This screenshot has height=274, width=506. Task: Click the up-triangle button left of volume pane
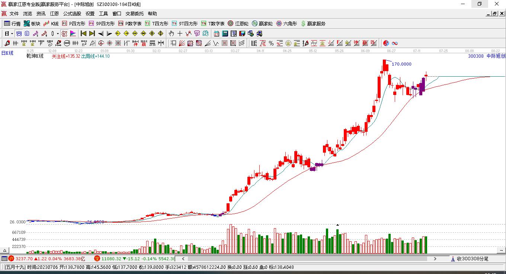tap(5, 251)
